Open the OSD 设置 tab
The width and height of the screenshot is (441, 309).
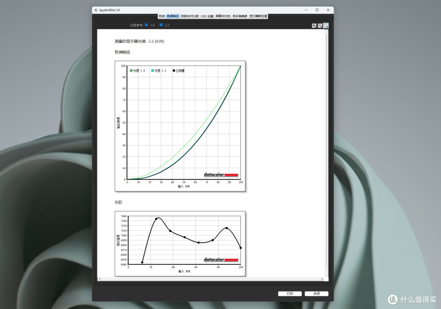tap(207, 16)
